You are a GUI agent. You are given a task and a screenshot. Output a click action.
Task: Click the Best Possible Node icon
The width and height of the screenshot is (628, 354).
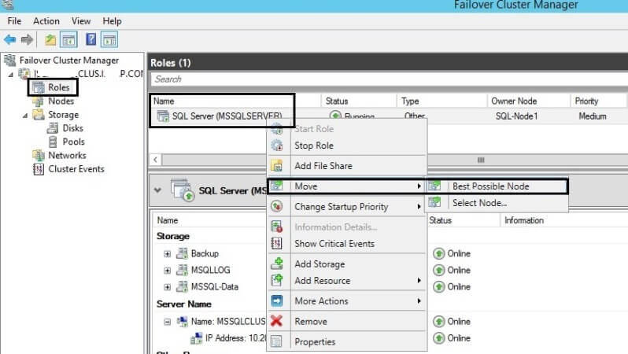tap(434, 186)
